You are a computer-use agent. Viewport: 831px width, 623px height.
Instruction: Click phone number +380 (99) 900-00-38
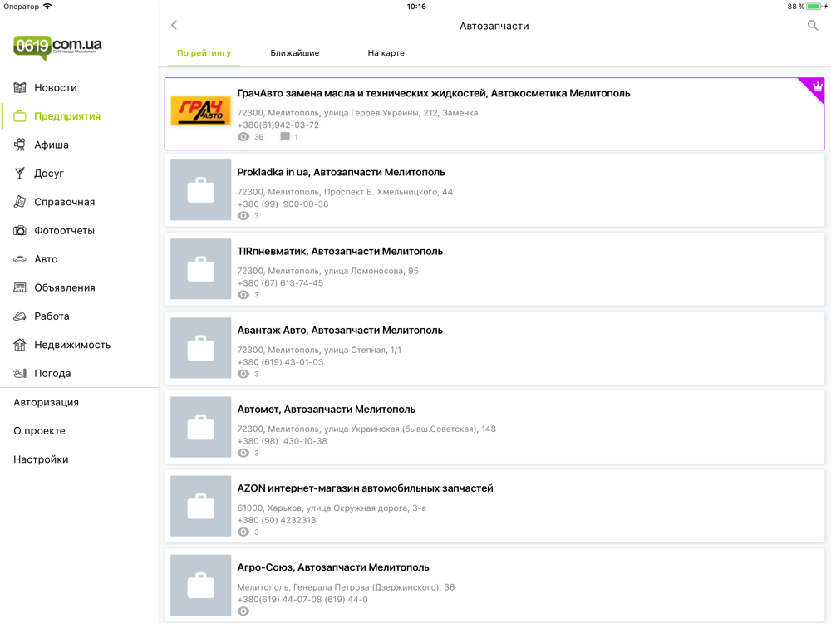pyautogui.click(x=283, y=204)
